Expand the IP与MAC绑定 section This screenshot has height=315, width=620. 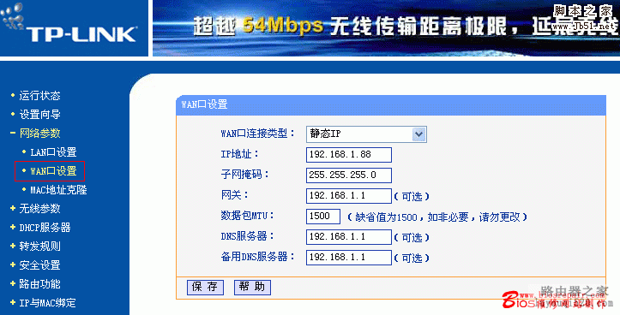(x=43, y=303)
